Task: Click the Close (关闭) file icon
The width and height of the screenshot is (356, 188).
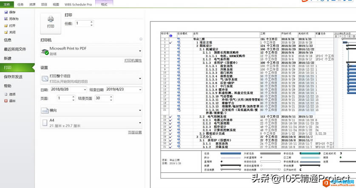Action: (6, 32)
